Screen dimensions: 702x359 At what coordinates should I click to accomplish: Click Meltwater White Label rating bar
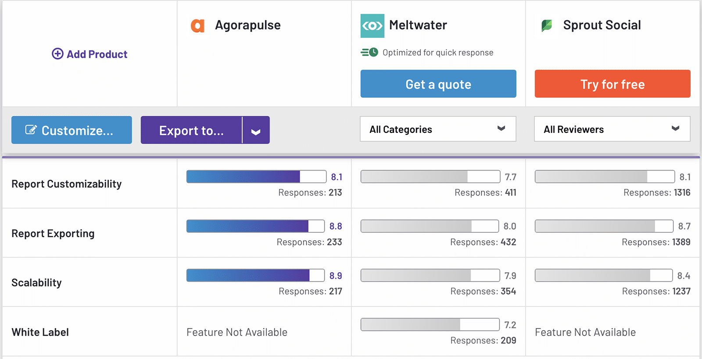pyautogui.click(x=430, y=324)
